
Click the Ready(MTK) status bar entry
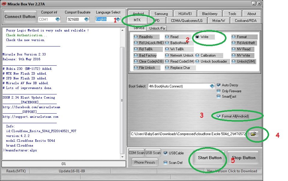tap(16, 171)
